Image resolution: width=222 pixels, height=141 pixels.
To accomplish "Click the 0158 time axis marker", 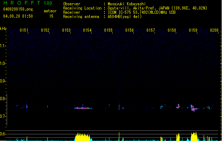I will (x=172, y=30).
